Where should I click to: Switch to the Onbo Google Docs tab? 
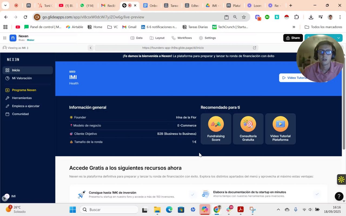[x=150, y=5]
